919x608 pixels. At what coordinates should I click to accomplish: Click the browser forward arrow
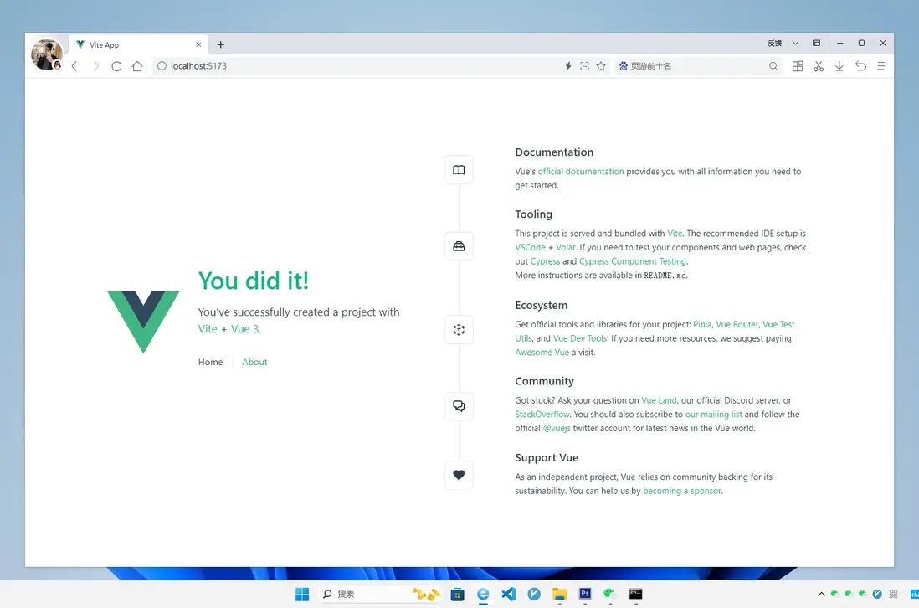(96, 66)
